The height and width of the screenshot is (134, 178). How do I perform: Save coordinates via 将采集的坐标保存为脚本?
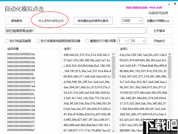[93, 21]
